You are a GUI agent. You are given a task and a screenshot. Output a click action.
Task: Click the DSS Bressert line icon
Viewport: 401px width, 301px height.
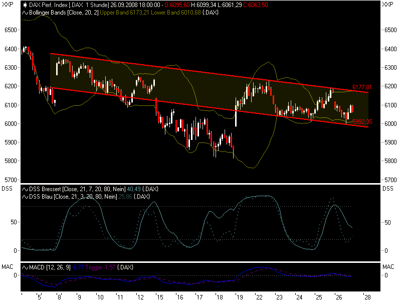[x=25, y=189]
